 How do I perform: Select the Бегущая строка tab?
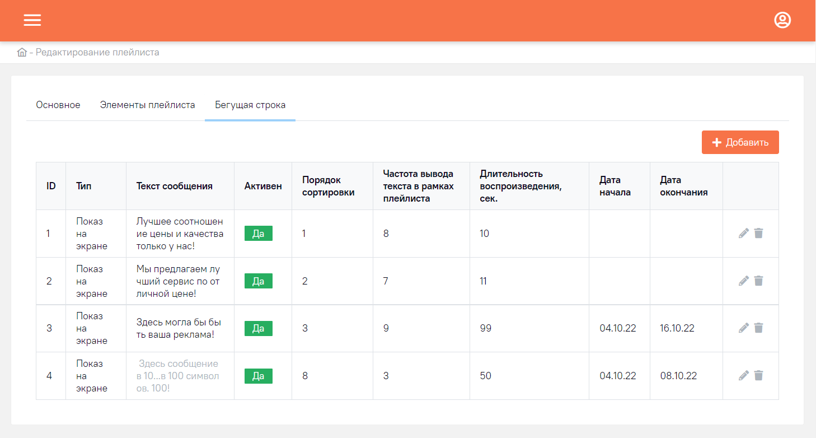click(250, 105)
